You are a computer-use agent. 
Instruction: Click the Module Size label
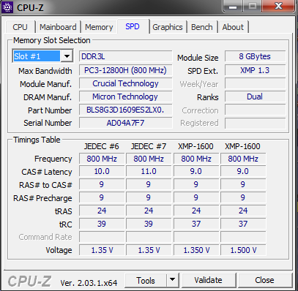198,58
